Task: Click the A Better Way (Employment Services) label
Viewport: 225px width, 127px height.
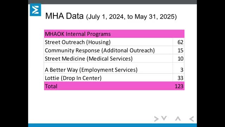Action: 91,70
